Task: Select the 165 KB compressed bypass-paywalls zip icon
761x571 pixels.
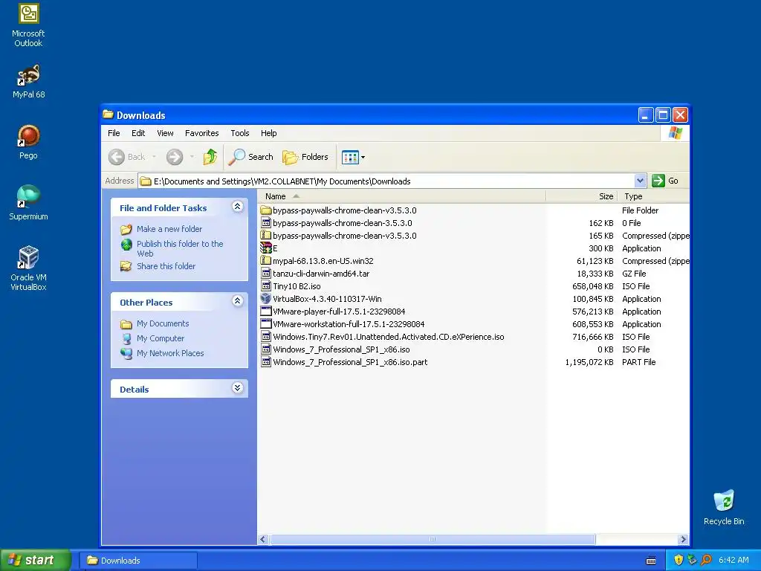Action: click(265, 236)
